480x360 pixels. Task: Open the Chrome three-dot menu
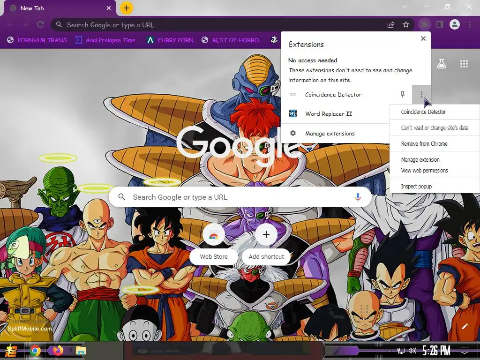tap(470, 24)
